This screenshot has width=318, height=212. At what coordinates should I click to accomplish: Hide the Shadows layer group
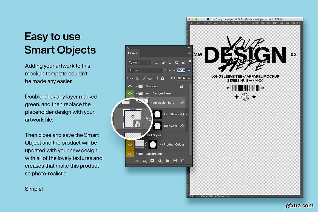[x=130, y=86]
